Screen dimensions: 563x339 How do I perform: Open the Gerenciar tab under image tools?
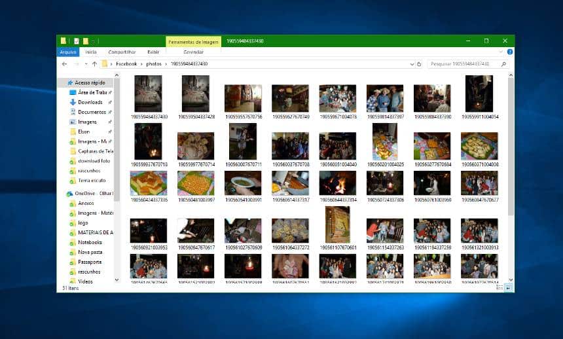(x=193, y=52)
